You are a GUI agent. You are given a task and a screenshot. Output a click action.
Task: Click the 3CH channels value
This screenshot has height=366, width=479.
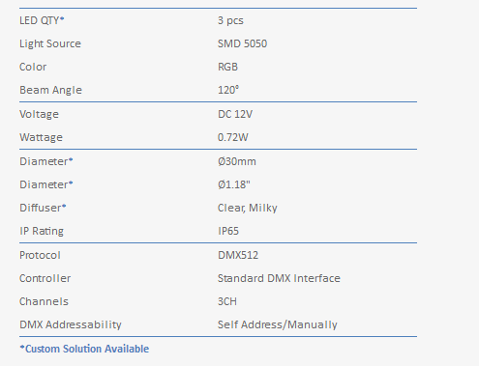click(x=227, y=301)
